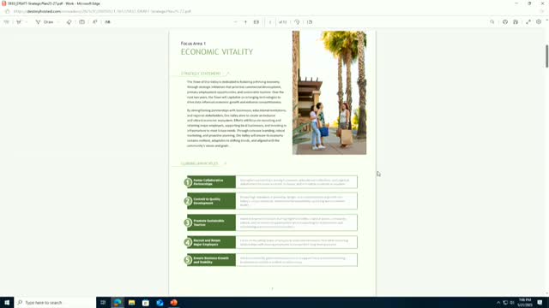Open Find in the PDF toolbar
The height and width of the screenshot is (308, 549).
coord(492,22)
